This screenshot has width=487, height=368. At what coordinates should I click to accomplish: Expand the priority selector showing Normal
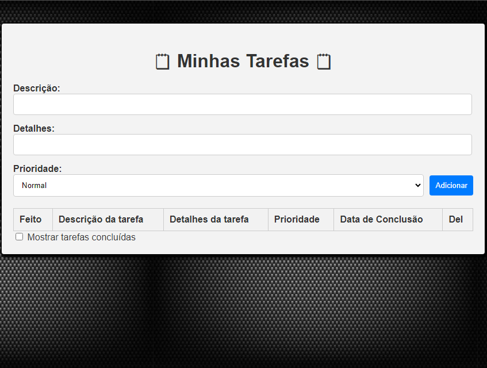(x=218, y=185)
